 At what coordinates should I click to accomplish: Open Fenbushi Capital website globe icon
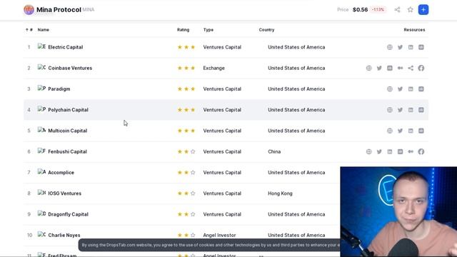[368, 151]
